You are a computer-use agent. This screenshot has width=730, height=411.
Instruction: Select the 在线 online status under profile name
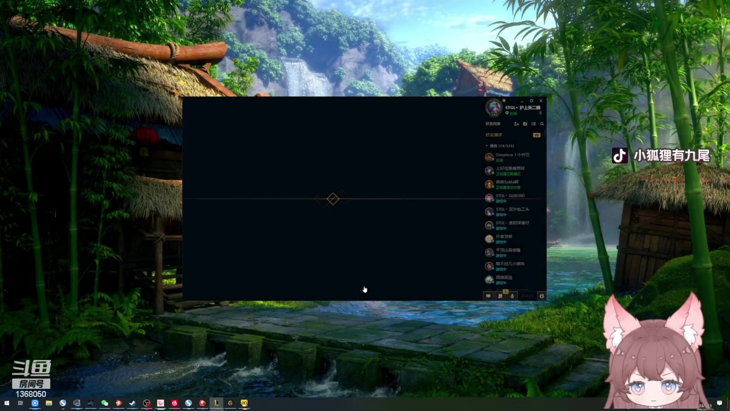point(511,113)
